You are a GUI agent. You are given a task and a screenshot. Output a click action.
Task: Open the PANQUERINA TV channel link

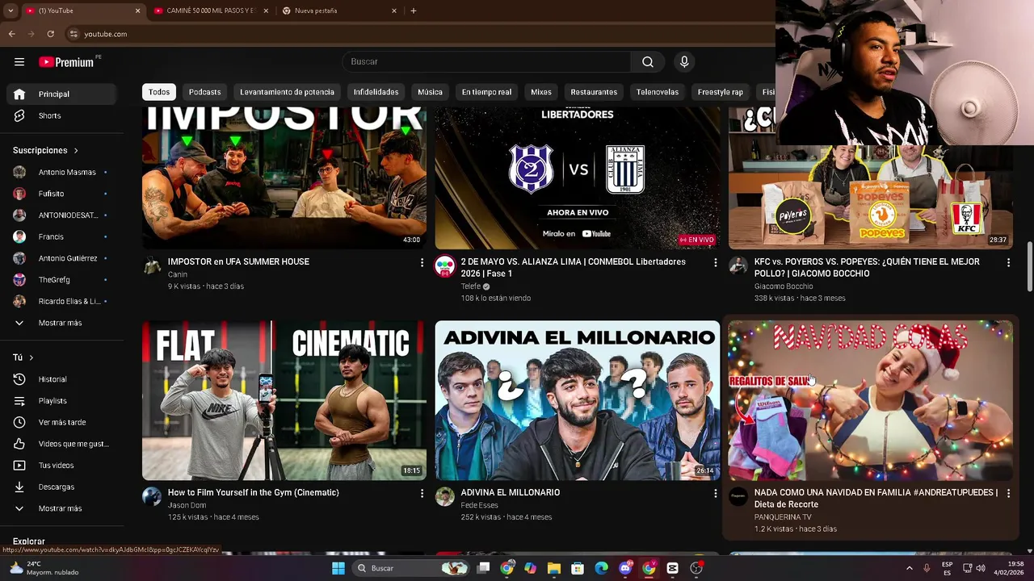783,517
